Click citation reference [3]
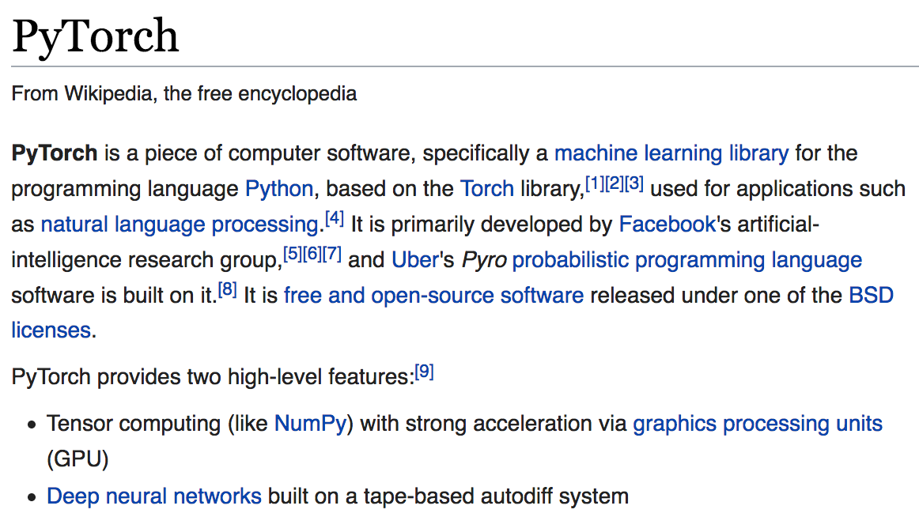919x517 pixels. (634, 184)
